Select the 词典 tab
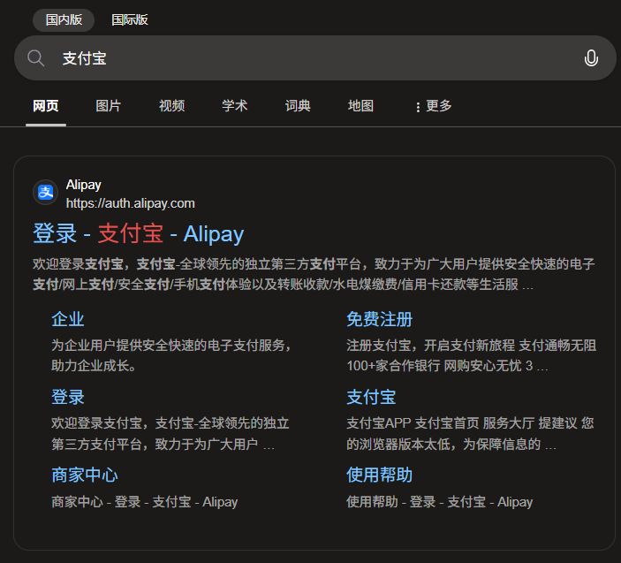Image resolution: width=621 pixels, height=563 pixels. [x=298, y=106]
